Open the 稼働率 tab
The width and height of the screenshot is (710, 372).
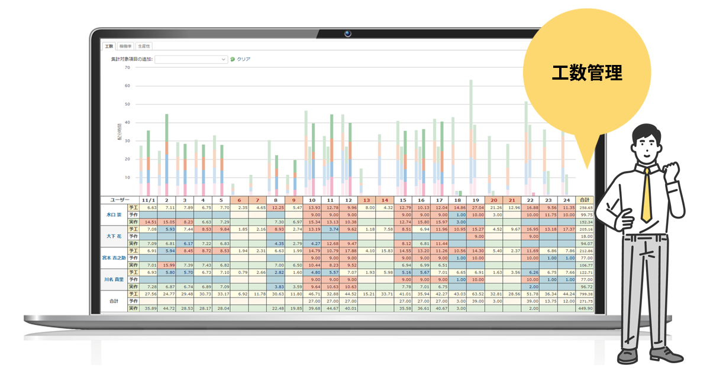125,45
